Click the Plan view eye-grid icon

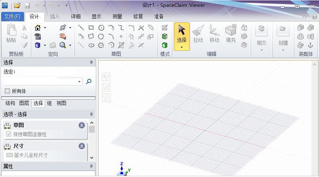coord(38,36)
